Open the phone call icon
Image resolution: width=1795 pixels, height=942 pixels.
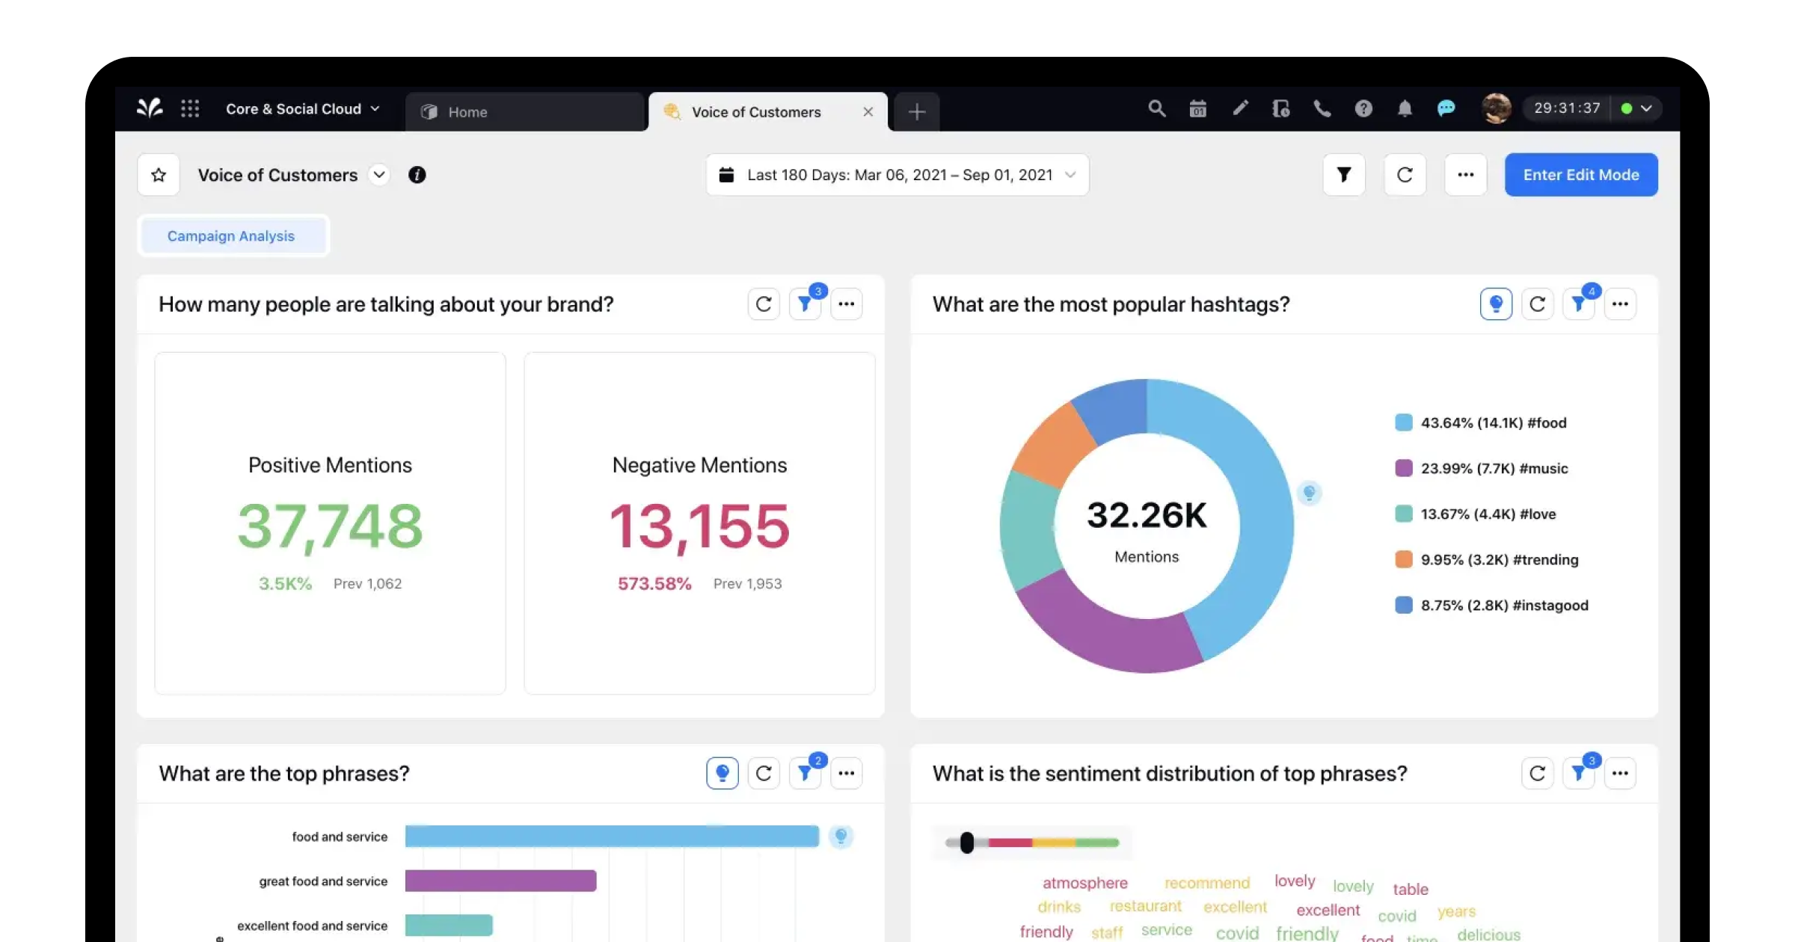click(1322, 109)
